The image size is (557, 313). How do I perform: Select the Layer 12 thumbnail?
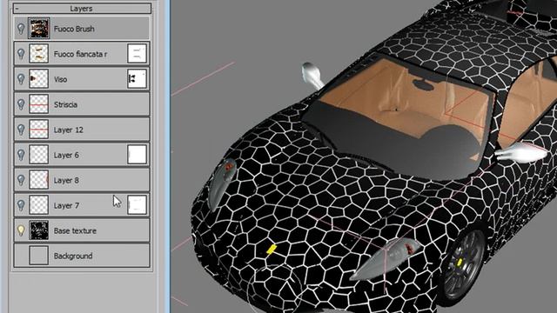pyautogui.click(x=38, y=130)
